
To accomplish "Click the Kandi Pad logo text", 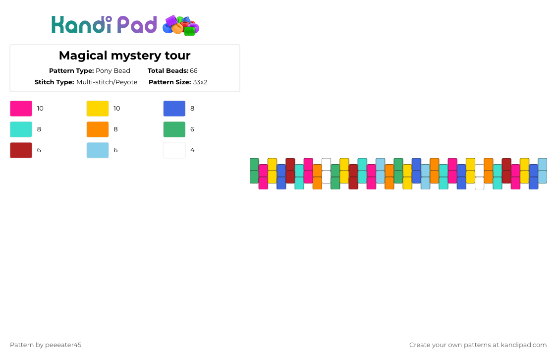I will tap(104, 25).
